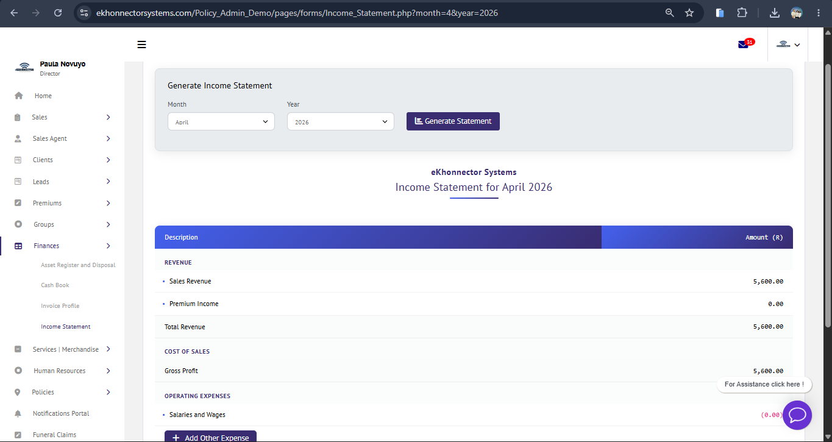The width and height of the screenshot is (832, 442).
Task: Click the Premium Income row label
Action: coord(194,304)
